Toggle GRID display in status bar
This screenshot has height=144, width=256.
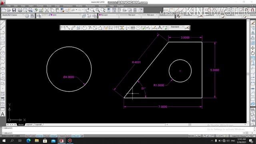coord(33,136)
